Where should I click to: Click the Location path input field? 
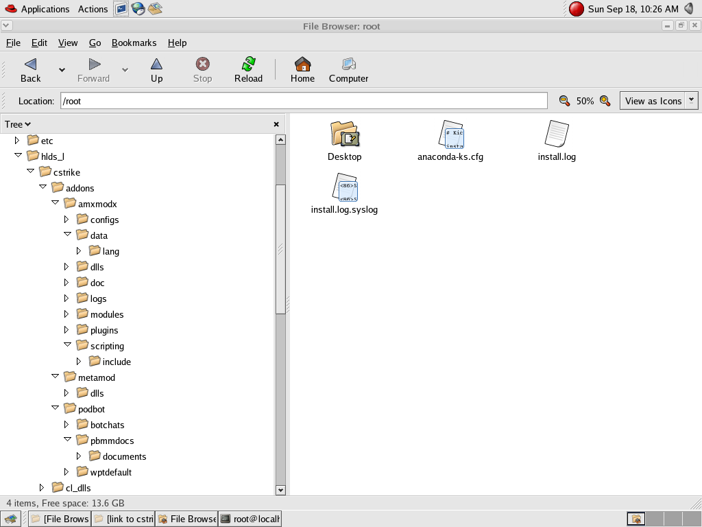[304, 101]
